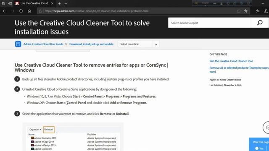Viewport: 269px width, 151px height.
Task: Click the browser Back arrow
Action: click(x=4, y=11)
